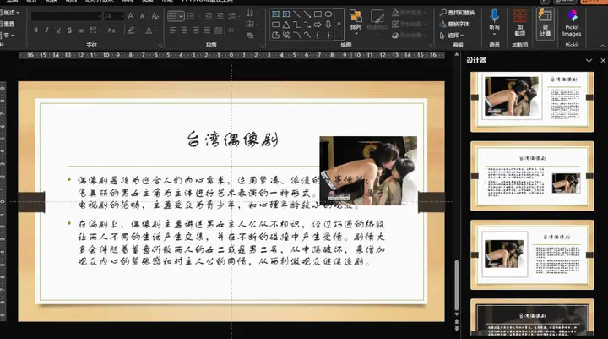Select the rounded rectangle shape
Viewport: 608px width, 339px height.
click(275, 25)
